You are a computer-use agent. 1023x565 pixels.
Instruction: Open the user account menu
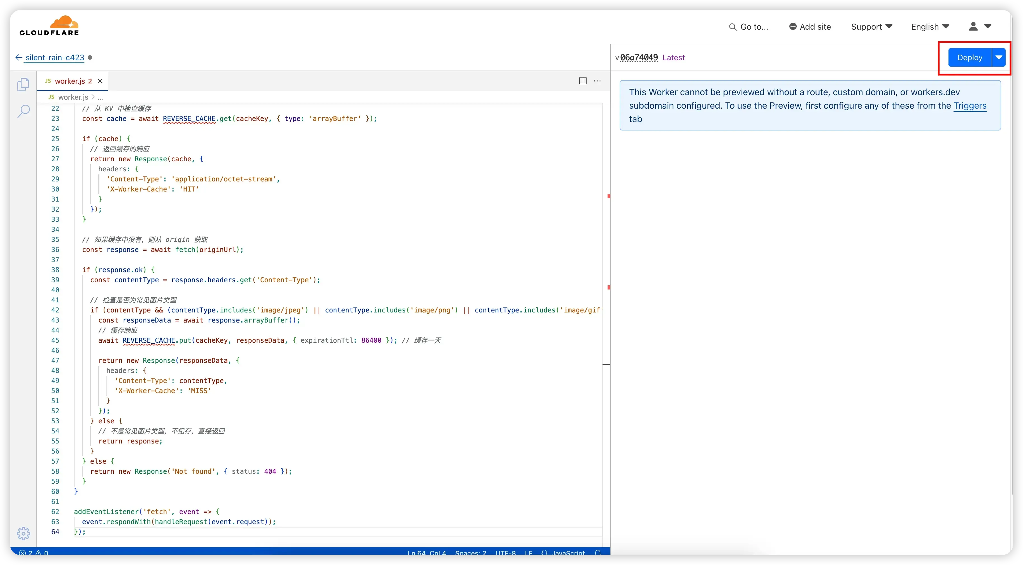point(980,27)
